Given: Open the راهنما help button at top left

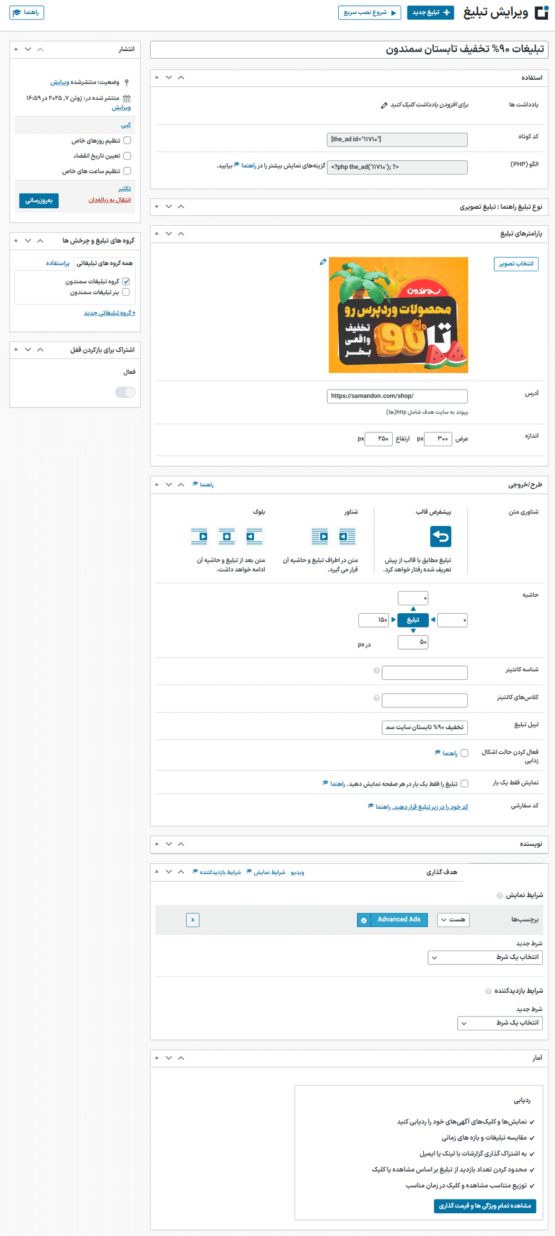Looking at the screenshot, I should tap(26, 13).
